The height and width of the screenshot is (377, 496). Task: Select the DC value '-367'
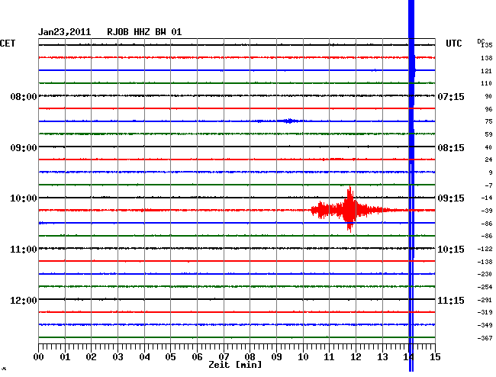click(485, 338)
